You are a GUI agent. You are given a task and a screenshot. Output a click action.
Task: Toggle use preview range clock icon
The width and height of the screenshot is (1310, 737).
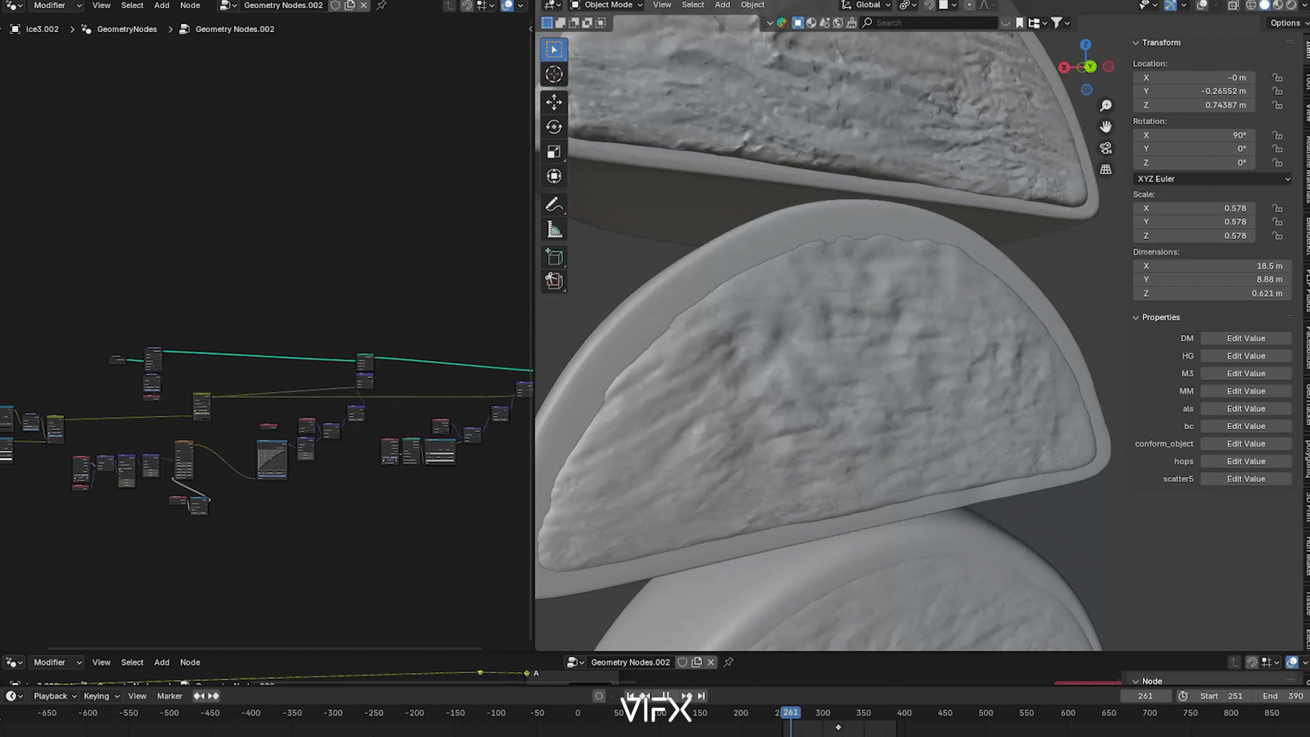(1183, 696)
